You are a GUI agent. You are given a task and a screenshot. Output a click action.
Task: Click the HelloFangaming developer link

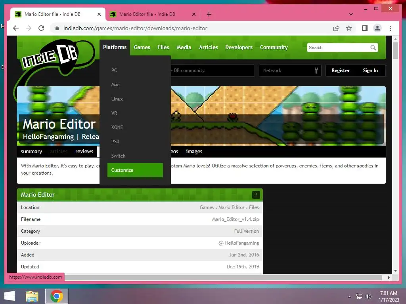tap(48, 137)
